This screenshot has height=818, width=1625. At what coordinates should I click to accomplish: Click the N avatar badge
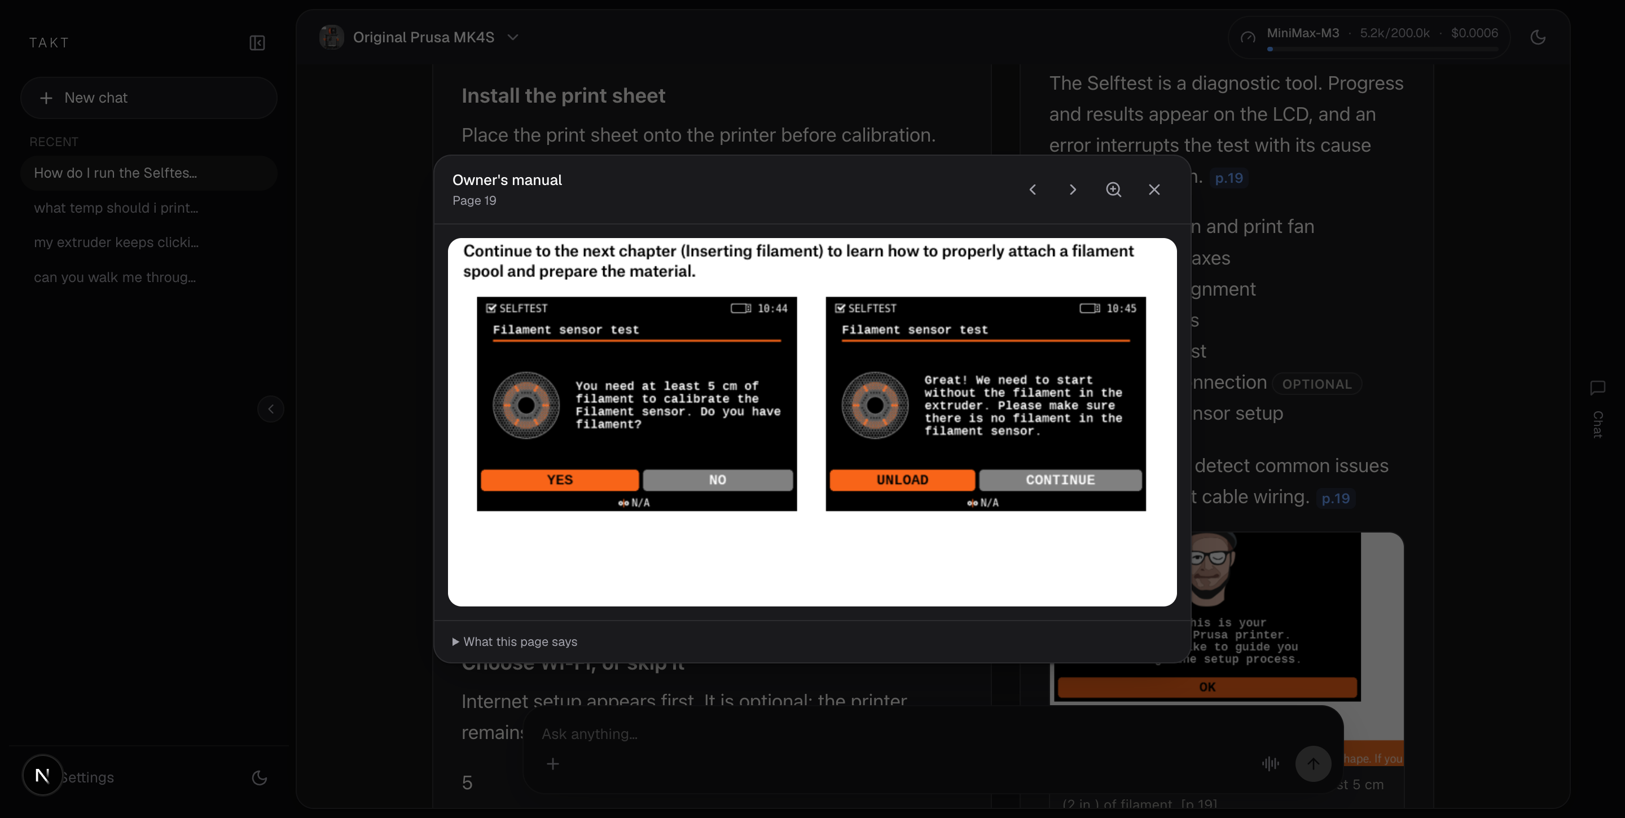click(x=42, y=775)
